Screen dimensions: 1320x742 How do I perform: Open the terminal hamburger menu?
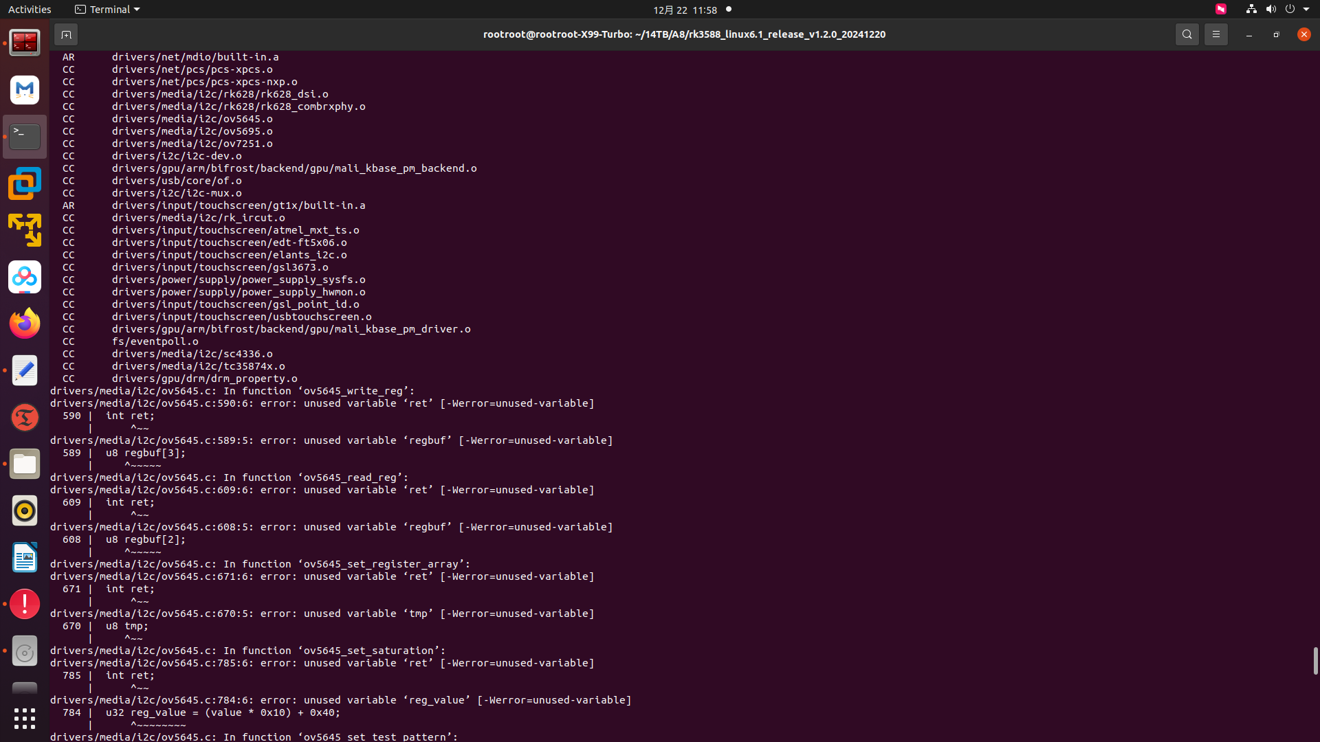(1215, 34)
